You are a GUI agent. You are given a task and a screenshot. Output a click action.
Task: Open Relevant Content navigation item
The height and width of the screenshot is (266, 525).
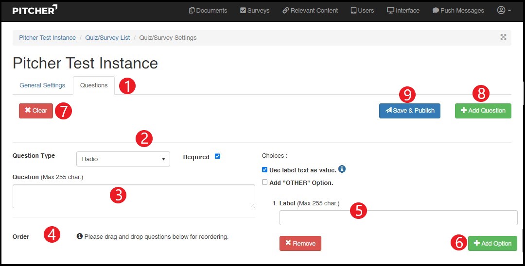coord(310,10)
